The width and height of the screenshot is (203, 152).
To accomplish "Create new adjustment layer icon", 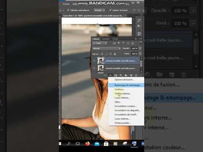I will click(x=121, y=76).
